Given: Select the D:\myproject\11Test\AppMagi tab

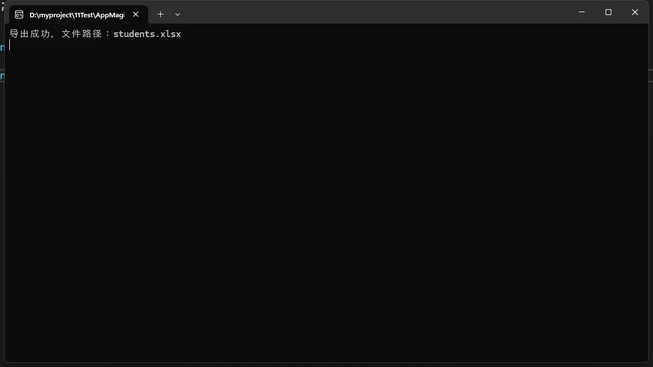Looking at the screenshot, I should click(78, 14).
